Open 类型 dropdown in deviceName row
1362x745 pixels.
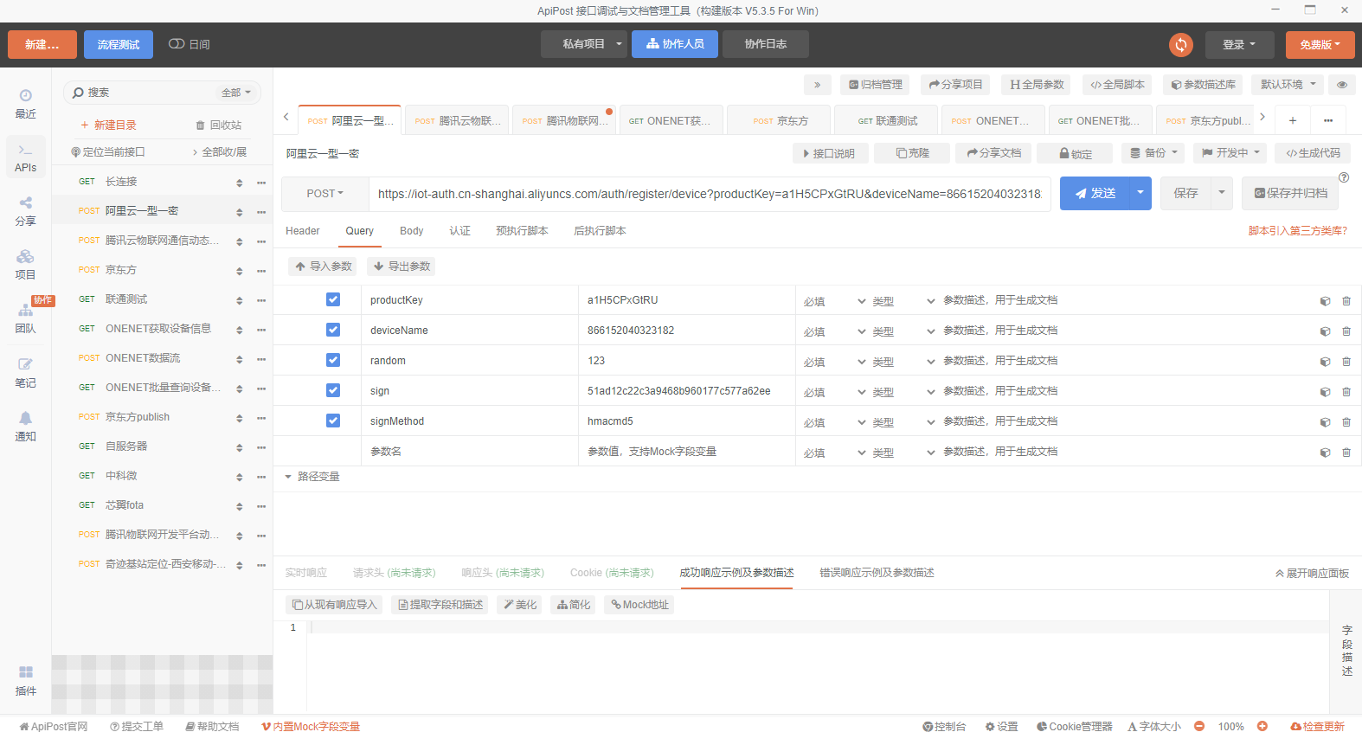tap(903, 331)
